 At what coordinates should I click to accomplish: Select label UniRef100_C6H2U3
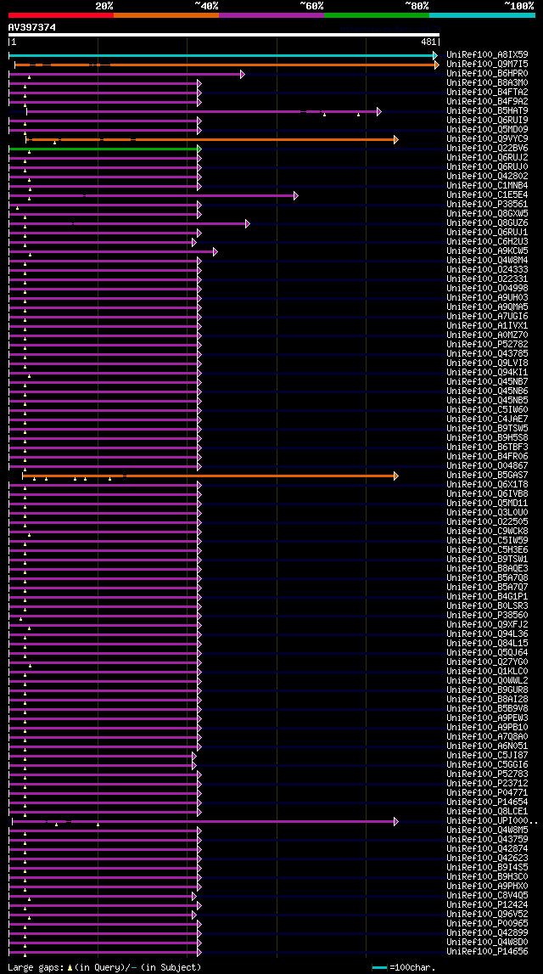(487, 242)
